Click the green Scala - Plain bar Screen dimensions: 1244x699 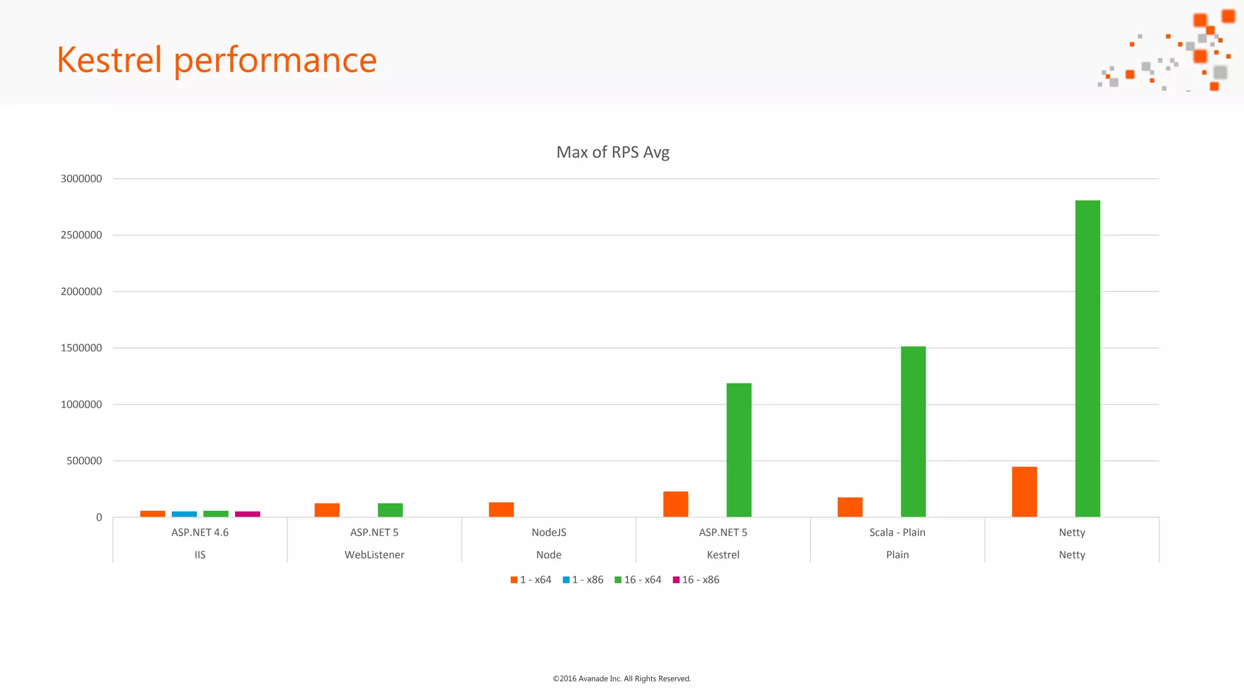point(913,431)
